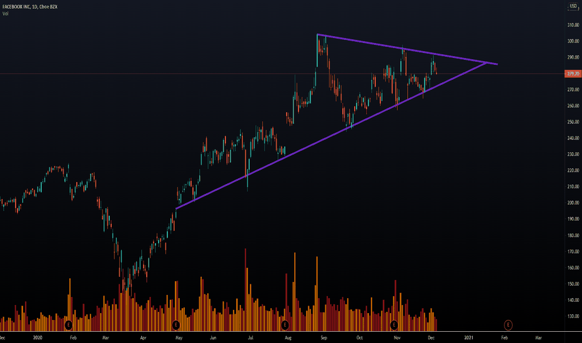Viewport: 582px width, 343px height.
Task: Click the 130.00 price axis label
Action: [573, 316]
